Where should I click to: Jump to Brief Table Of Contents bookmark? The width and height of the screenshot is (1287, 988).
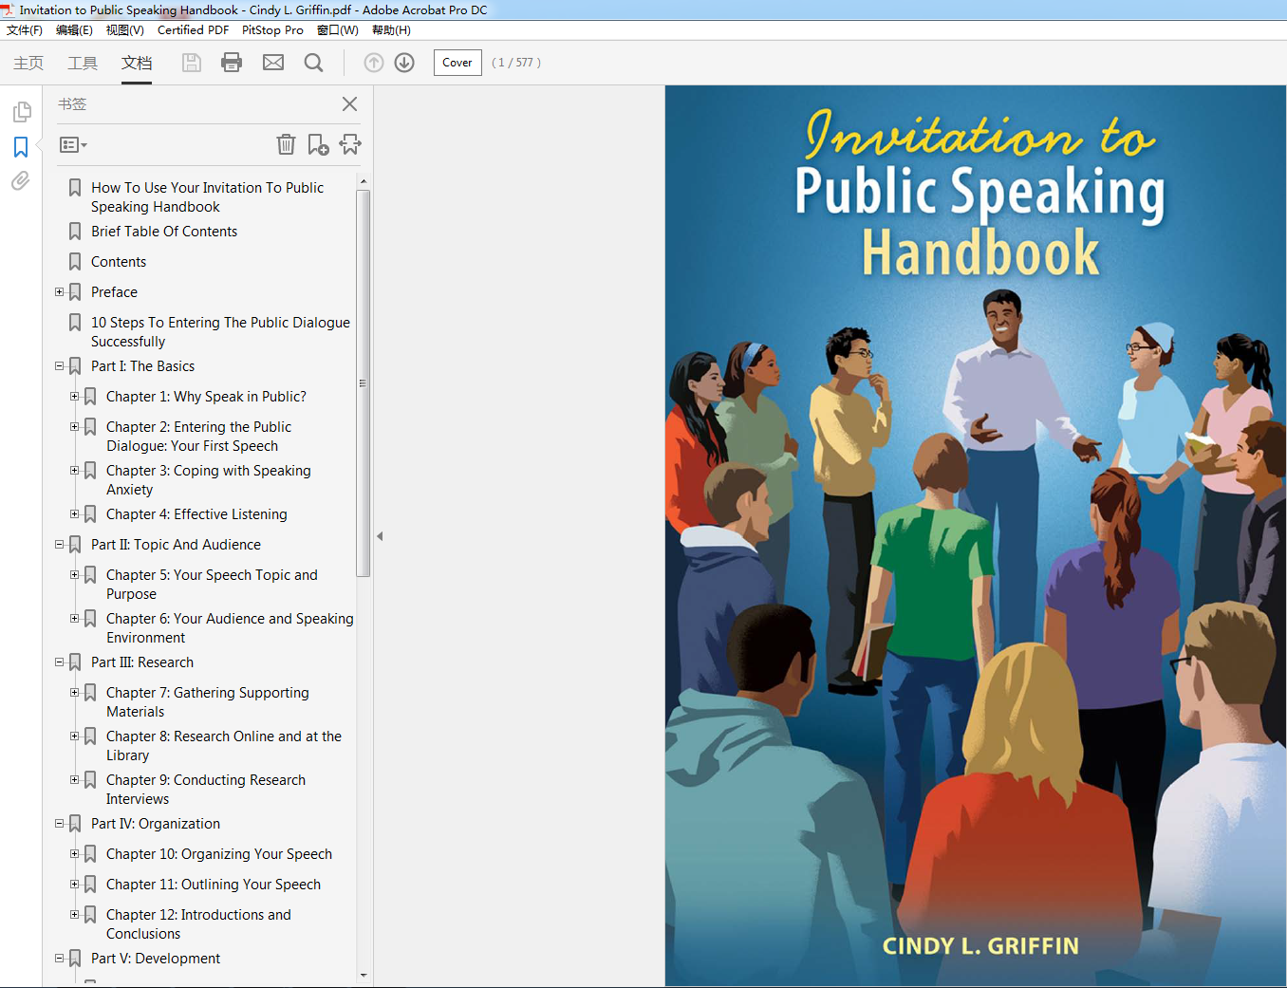164,232
